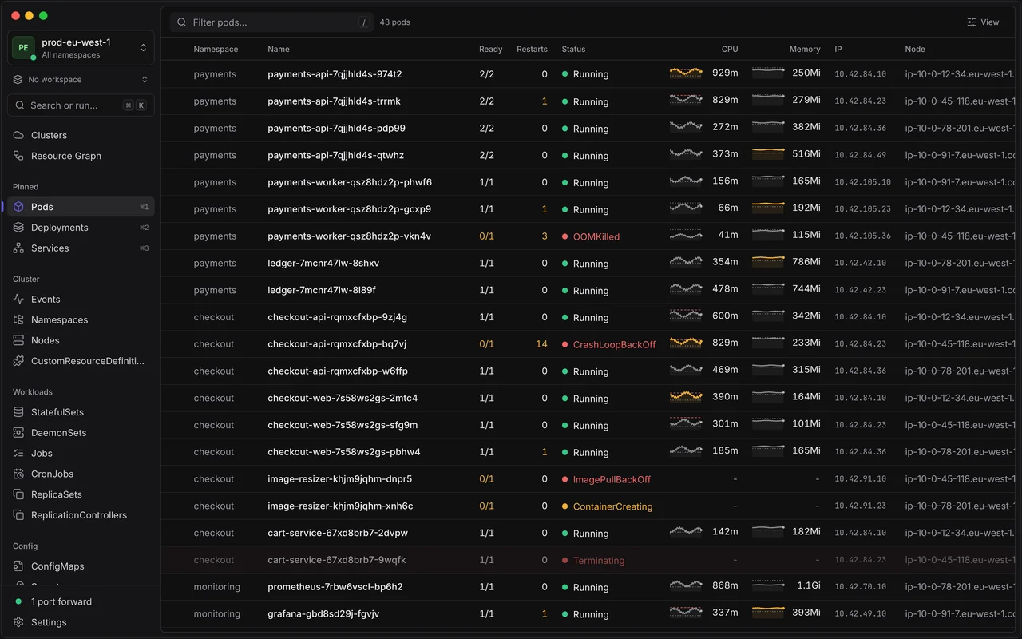Screen dimensions: 1022x639
Task: Sort the table by Restarts column
Action: [x=532, y=50]
